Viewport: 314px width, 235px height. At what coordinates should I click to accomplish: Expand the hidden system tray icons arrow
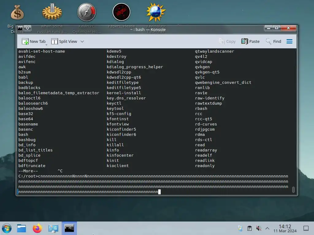tap(267, 228)
